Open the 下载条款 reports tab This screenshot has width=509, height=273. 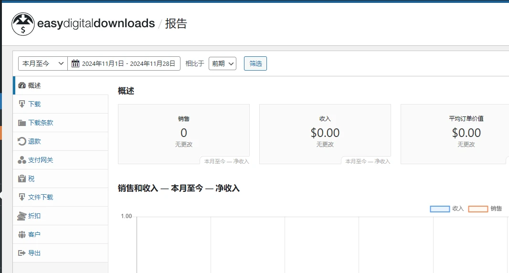click(60, 123)
